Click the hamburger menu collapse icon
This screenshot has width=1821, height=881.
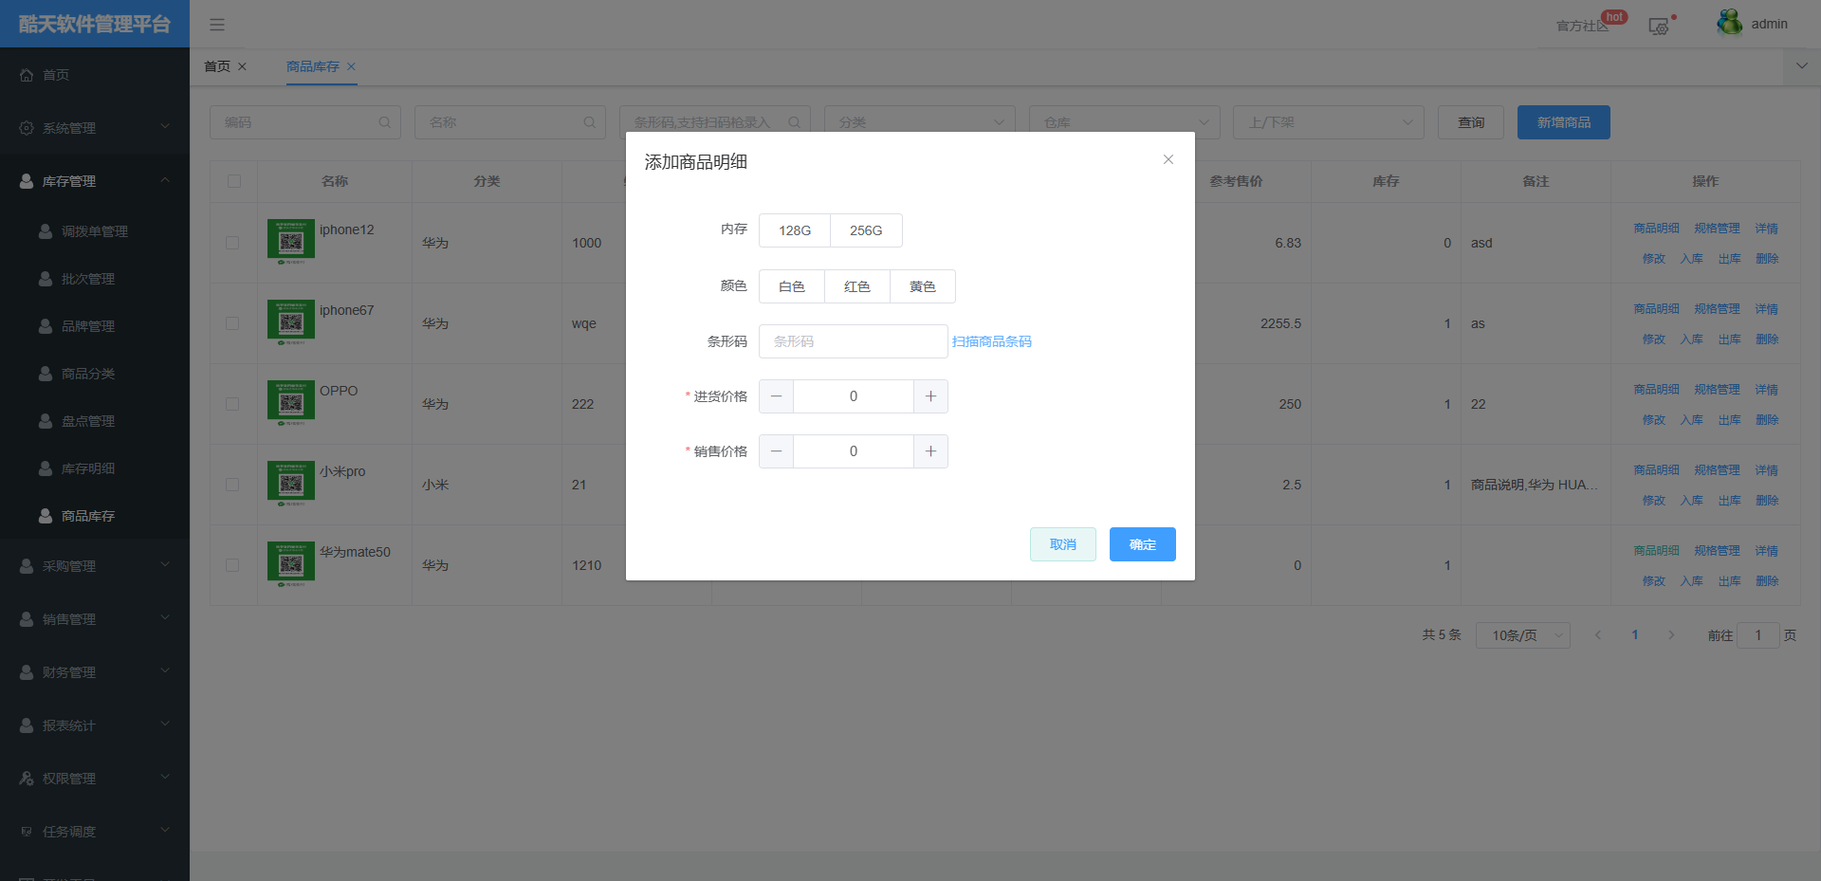pyautogui.click(x=217, y=25)
